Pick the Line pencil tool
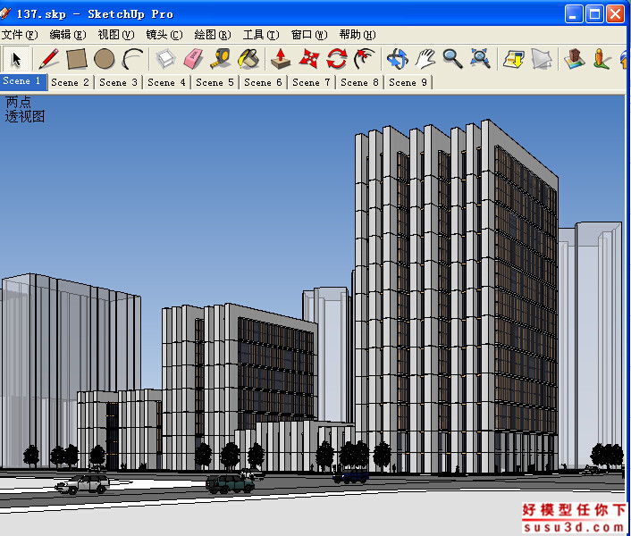 49,59
